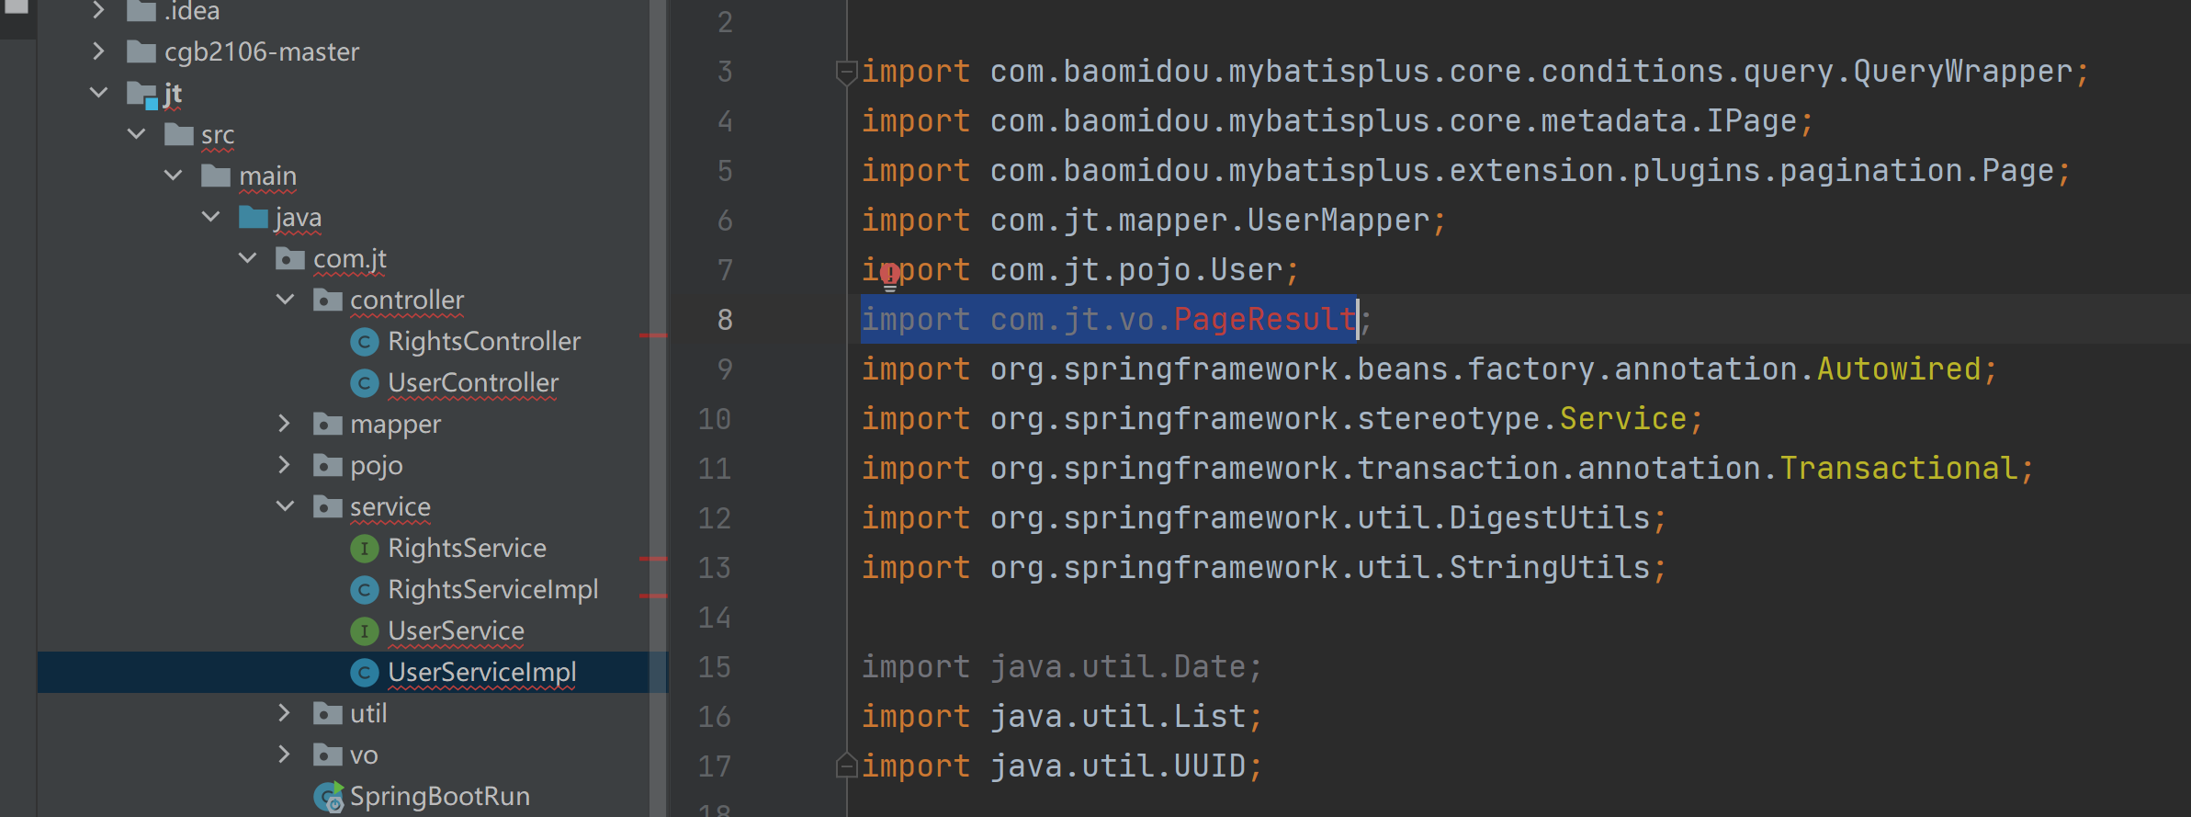The height and width of the screenshot is (817, 2191).
Task: Click the UserController class icon
Action: tap(365, 383)
